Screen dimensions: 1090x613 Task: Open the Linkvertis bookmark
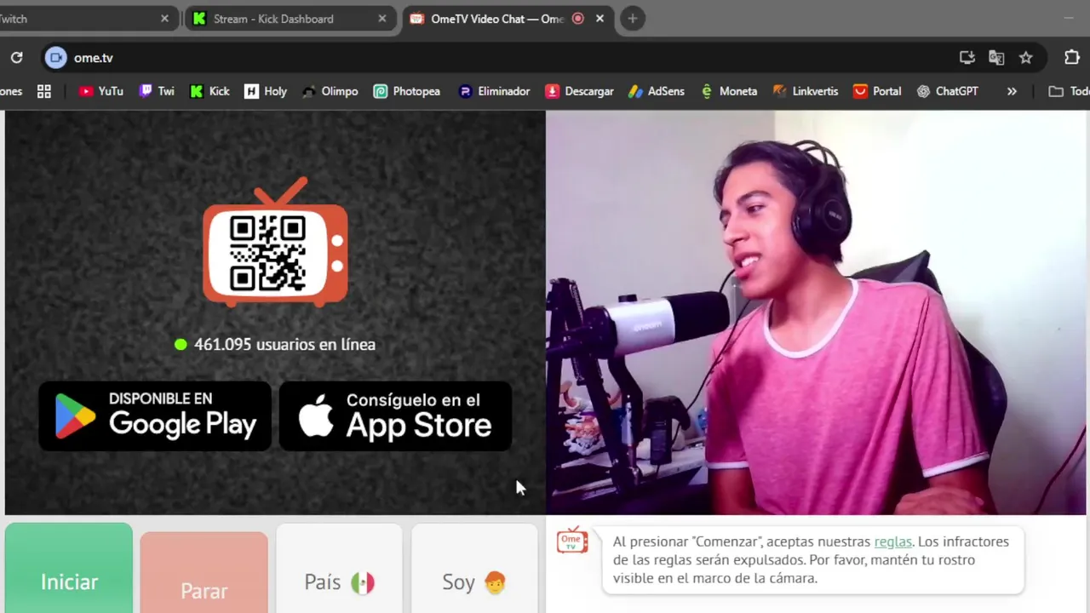[x=806, y=91]
